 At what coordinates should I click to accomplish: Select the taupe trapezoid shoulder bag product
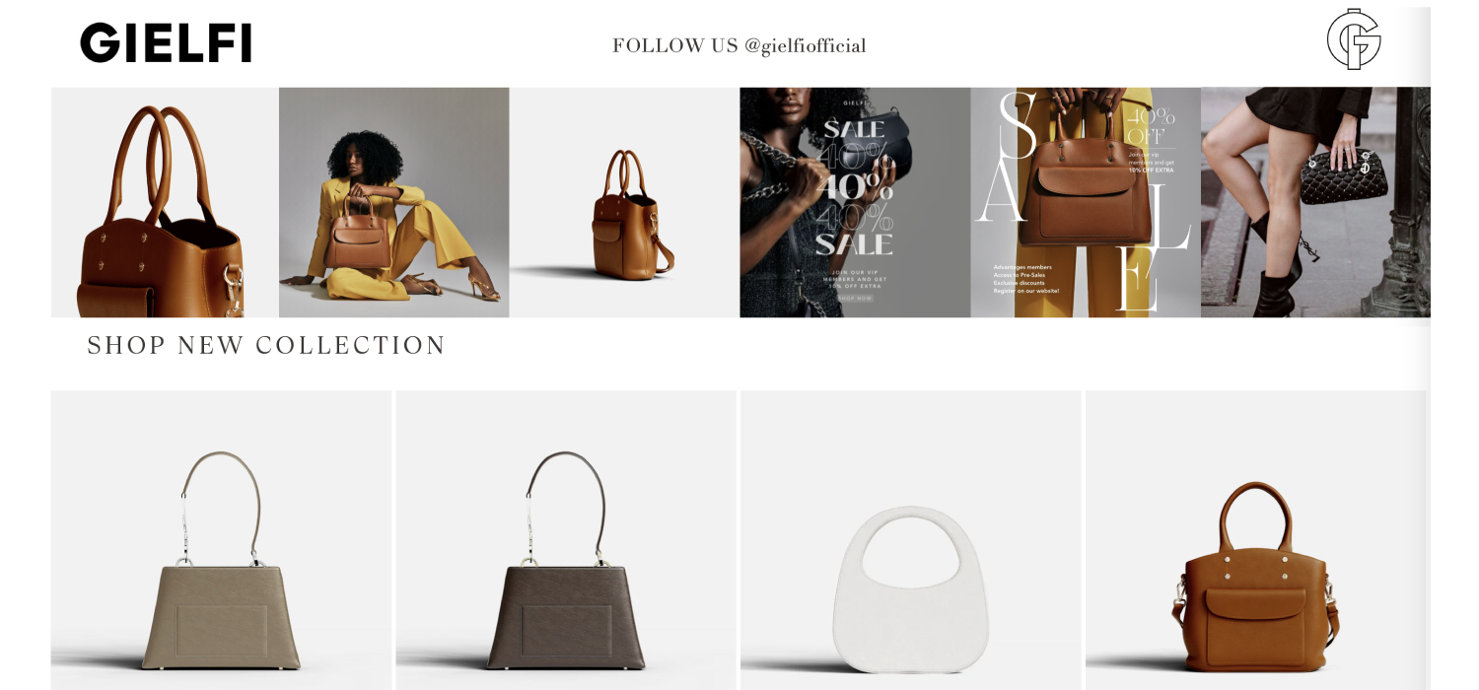[x=221, y=540]
